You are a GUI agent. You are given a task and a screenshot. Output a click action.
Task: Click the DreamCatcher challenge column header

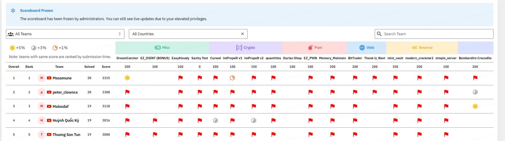pyautogui.click(x=127, y=58)
